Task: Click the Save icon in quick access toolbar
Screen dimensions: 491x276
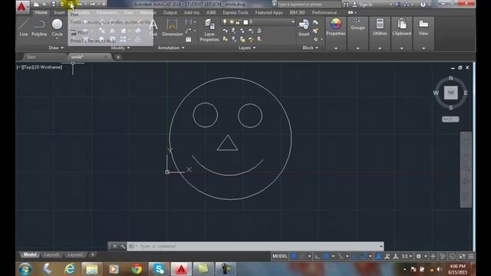Action: pos(54,5)
